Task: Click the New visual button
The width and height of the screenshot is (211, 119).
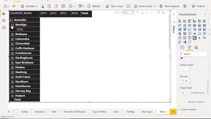Action: click(114, 6)
